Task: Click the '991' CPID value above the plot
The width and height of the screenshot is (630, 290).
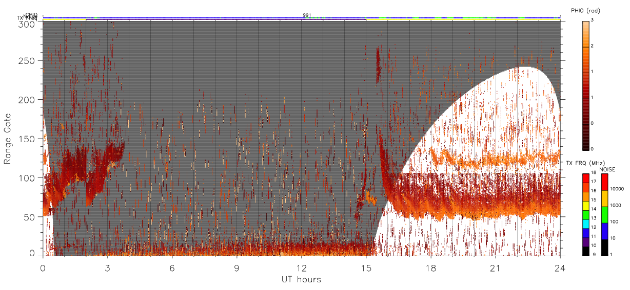Action: click(307, 15)
